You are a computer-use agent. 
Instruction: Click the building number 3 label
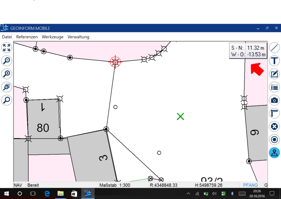coord(103,158)
